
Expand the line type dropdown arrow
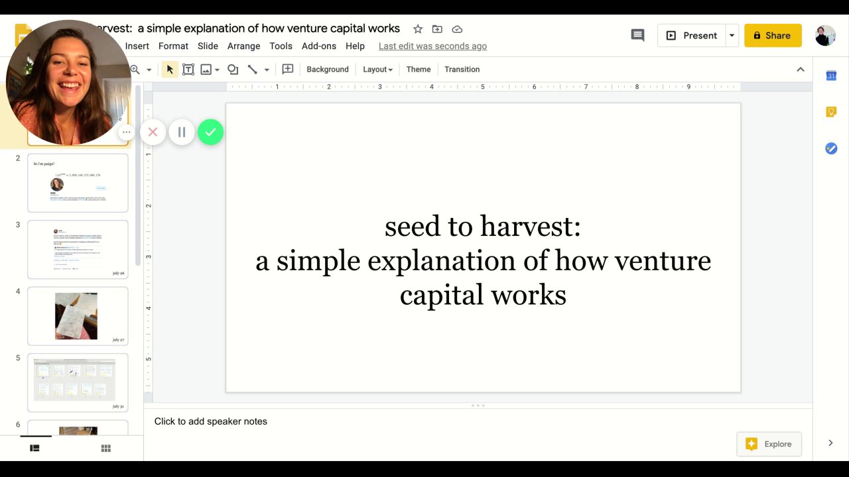click(x=267, y=70)
